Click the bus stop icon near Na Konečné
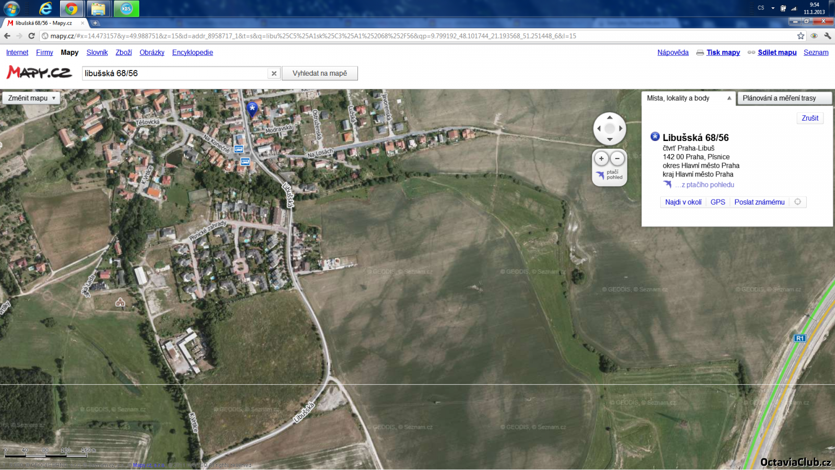Viewport: 835px width, 470px height. pyautogui.click(x=239, y=149)
